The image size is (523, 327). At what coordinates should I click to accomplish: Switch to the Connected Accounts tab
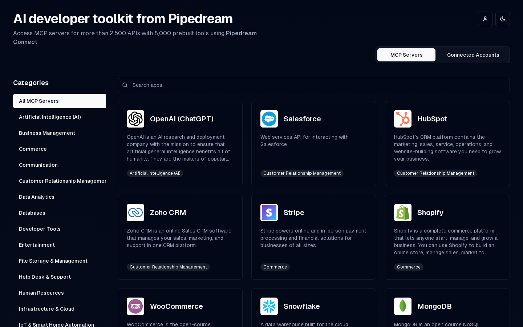click(473, 55)
